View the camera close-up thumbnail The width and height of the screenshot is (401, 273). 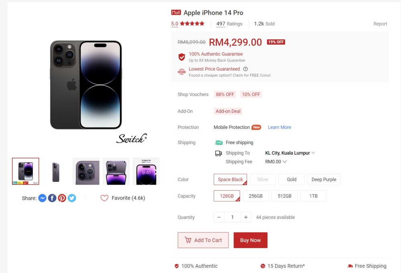[x=86, y=171]
